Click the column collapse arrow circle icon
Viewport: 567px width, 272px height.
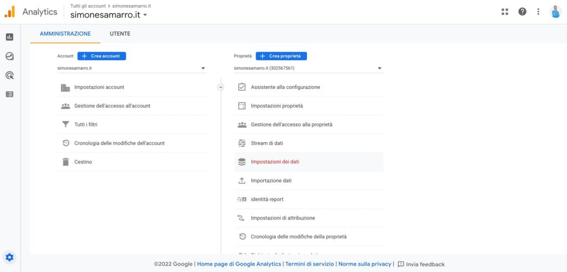[220, 87]
